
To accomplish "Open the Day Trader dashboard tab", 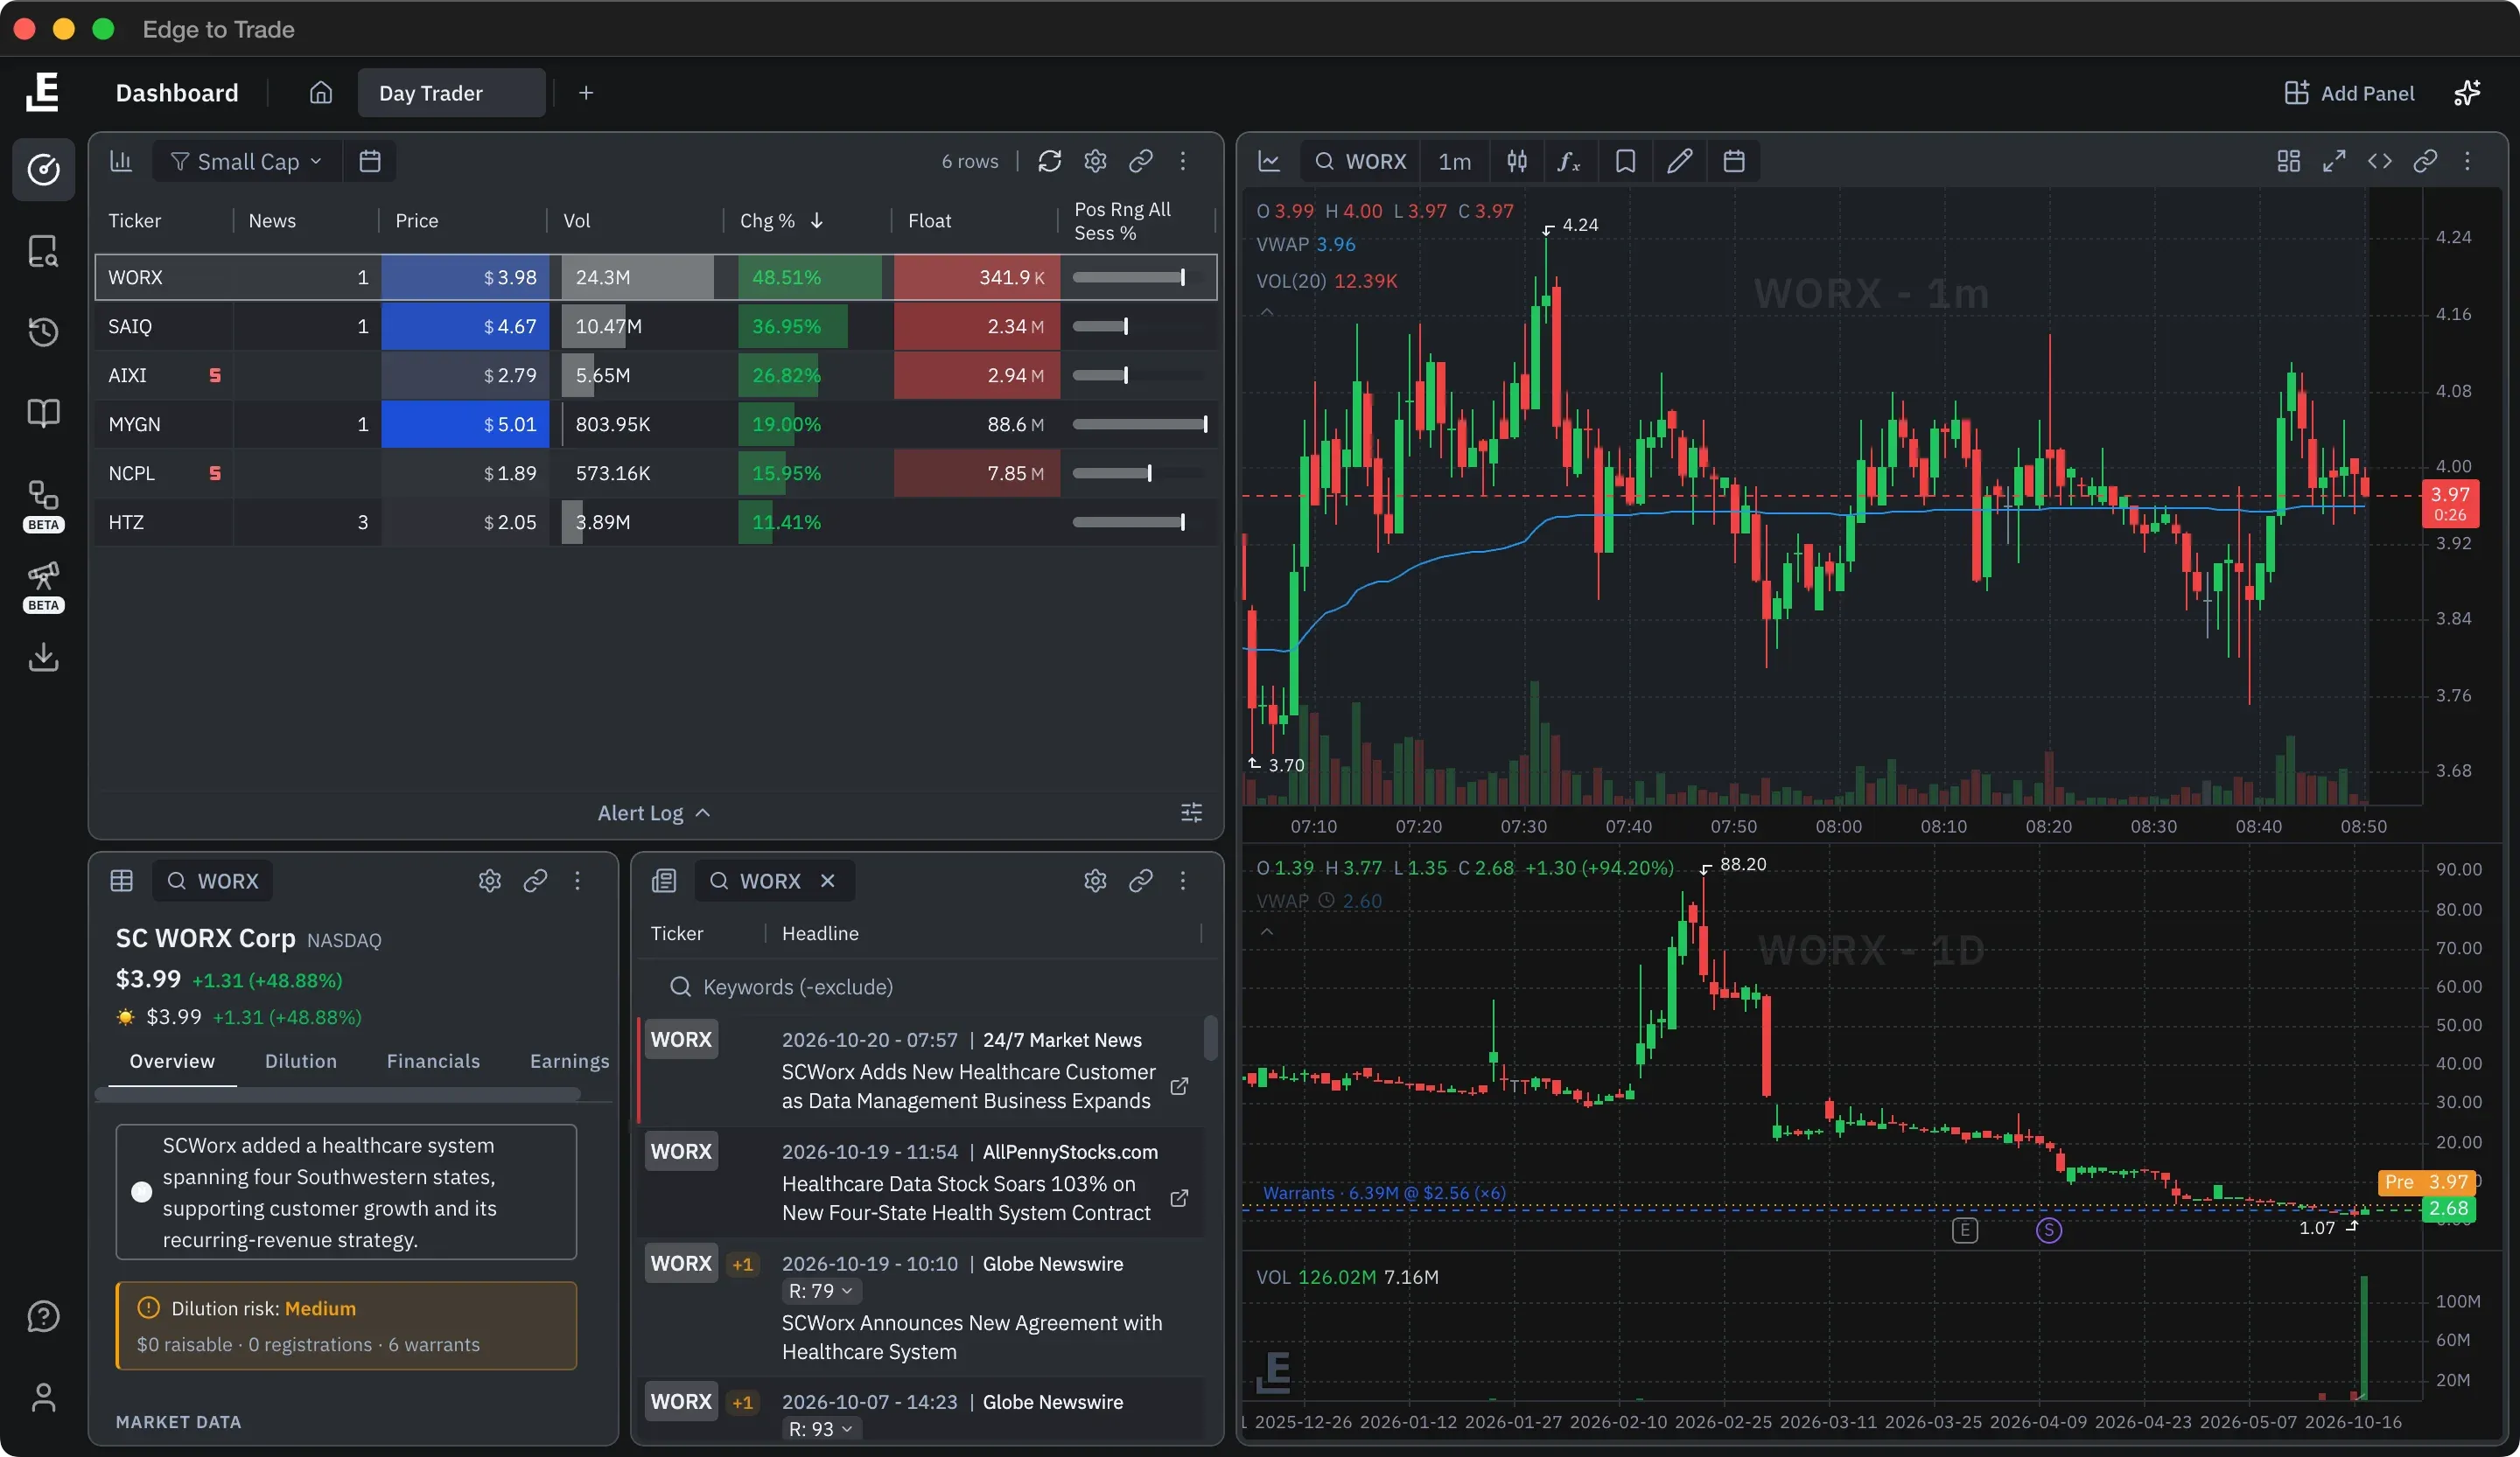I will (x=451, y=93).
